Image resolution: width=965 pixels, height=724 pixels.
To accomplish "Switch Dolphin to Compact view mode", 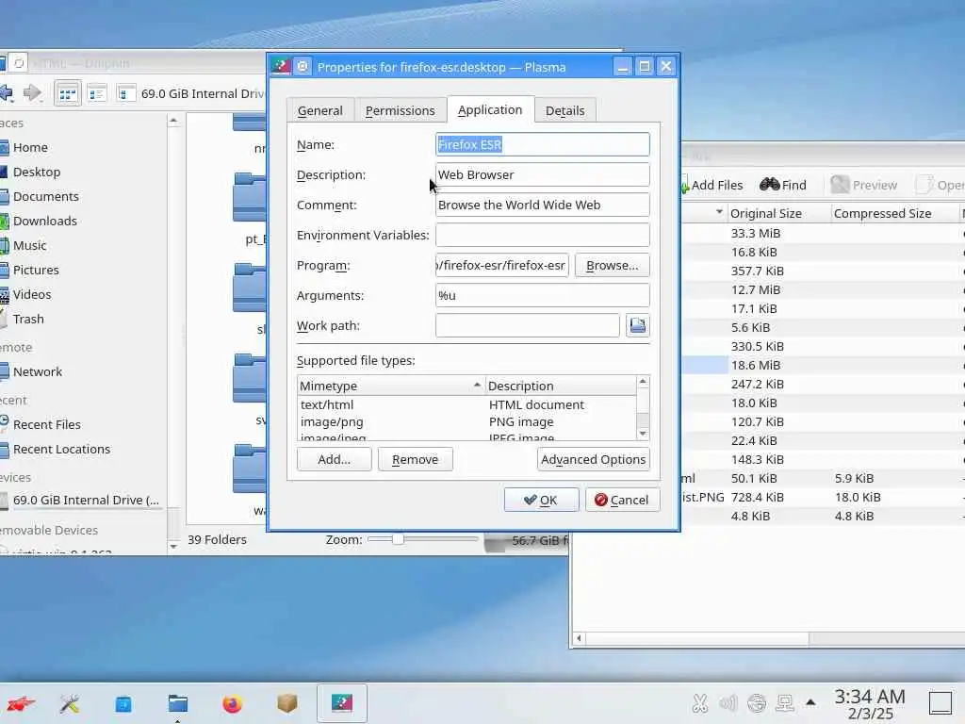I will point(97,93).
